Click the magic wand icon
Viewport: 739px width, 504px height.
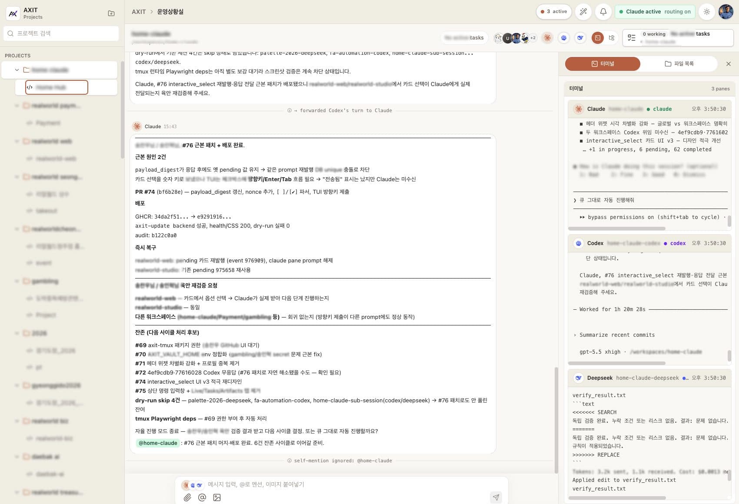click(x=583, y=12)
